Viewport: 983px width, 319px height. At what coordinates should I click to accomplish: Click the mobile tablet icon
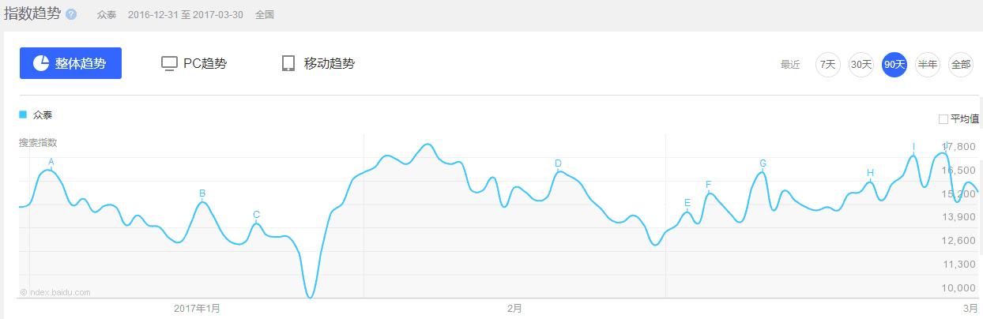[288, 63]
